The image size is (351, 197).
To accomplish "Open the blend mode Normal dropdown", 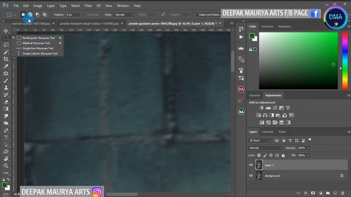I will point(265,148).
